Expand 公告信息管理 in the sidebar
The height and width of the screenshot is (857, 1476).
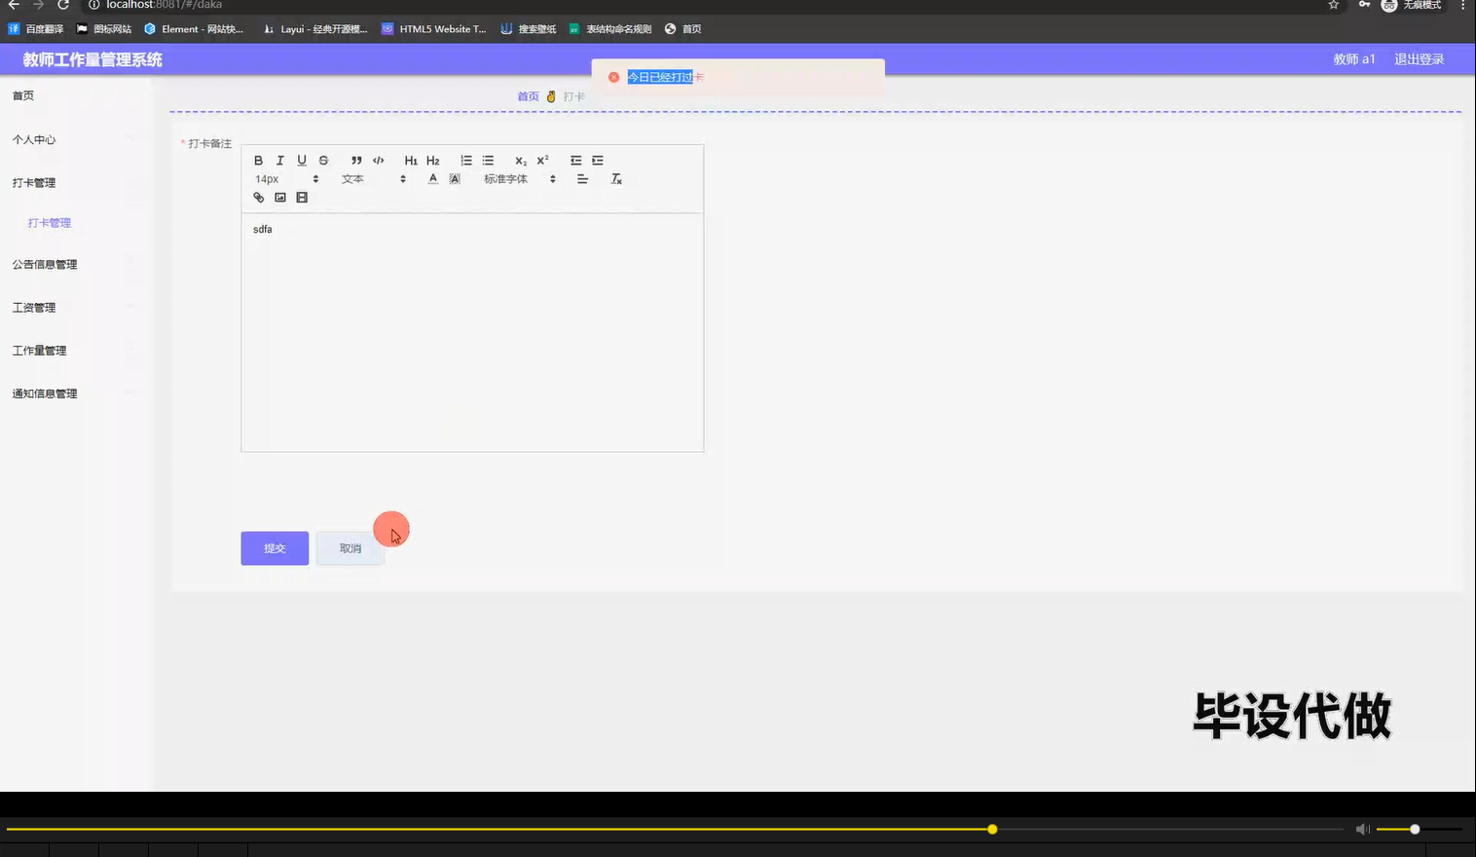click(x=45, y=265)
